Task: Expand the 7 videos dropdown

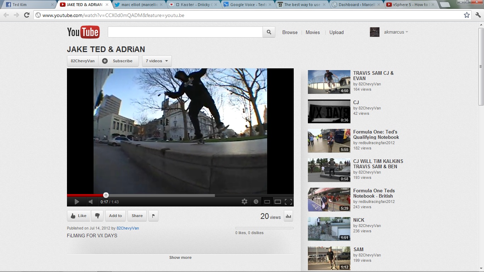Action: click(157, 61)
